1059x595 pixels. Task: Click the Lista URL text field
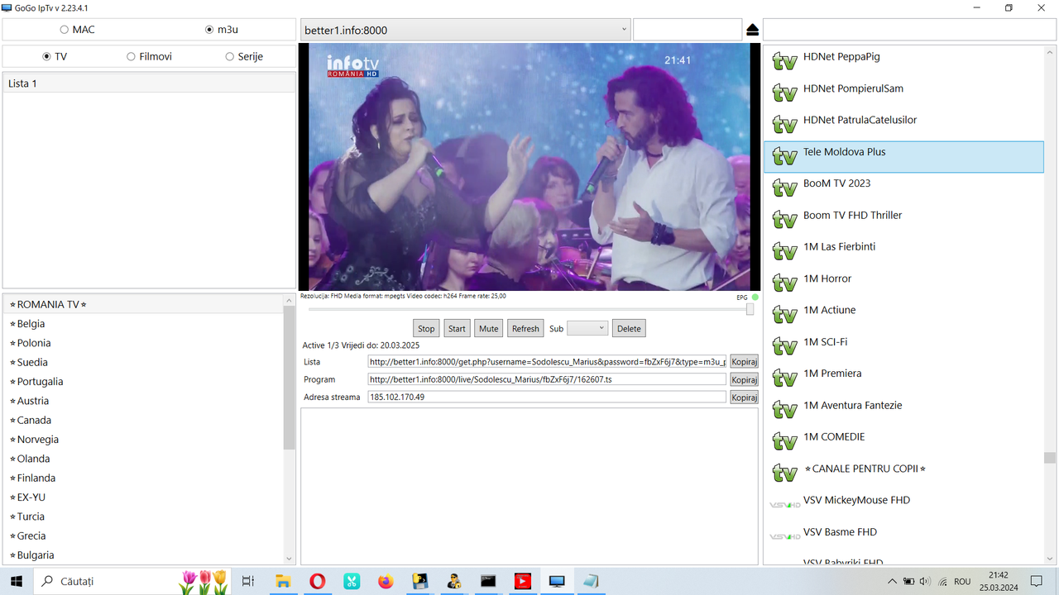tap(547, 362)
